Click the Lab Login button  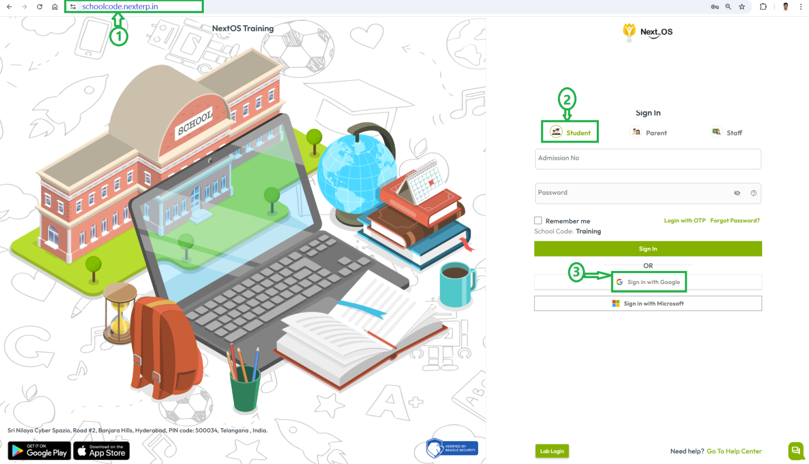552,451
